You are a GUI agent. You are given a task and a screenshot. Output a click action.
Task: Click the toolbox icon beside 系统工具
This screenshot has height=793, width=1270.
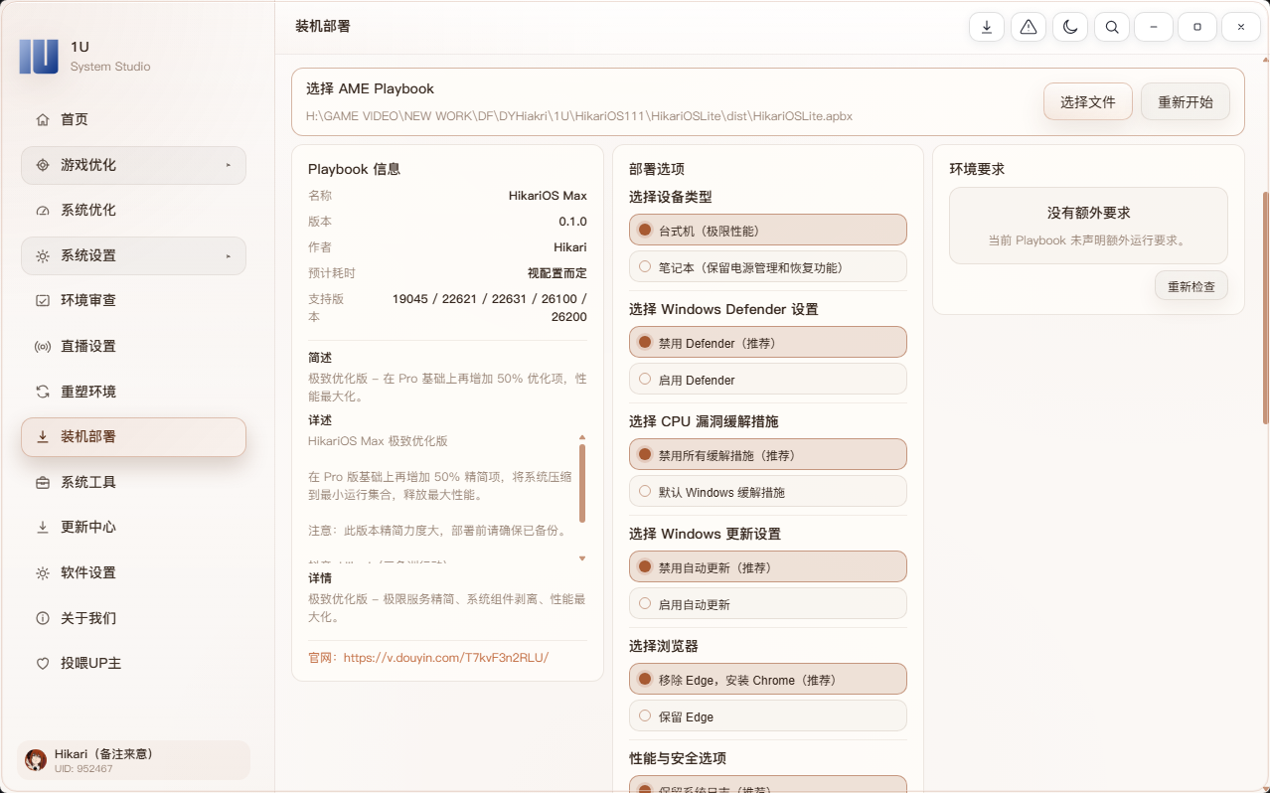pyautogui.click(x=43, y=483)
